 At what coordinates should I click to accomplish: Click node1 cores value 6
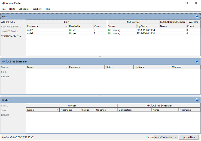pos(95,30)
